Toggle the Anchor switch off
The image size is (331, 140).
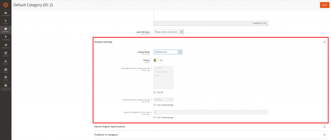coord(156,60)
